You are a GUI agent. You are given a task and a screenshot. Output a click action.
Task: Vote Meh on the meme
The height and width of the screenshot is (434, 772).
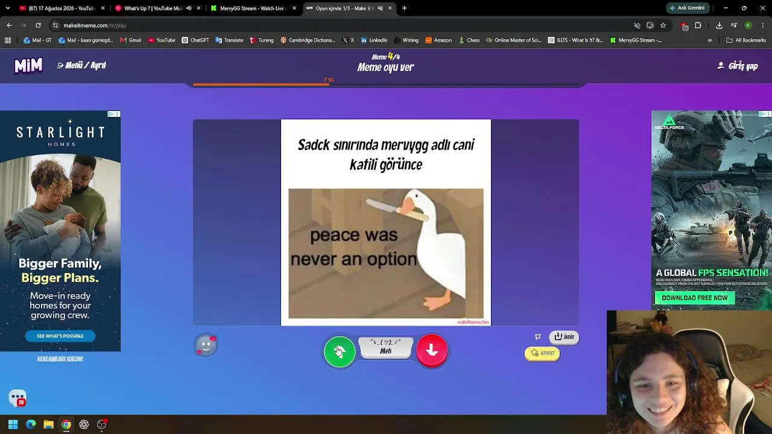pyautogui.click(x=386, y=348)
